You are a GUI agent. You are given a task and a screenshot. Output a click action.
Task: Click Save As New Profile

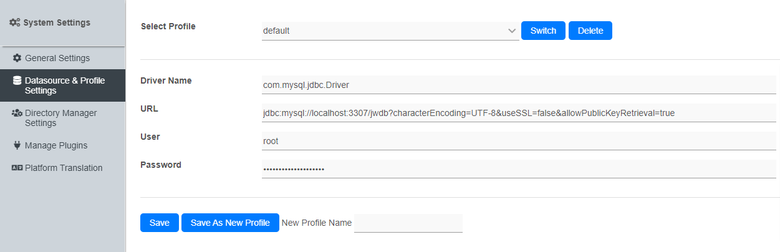tap(230, 223)
